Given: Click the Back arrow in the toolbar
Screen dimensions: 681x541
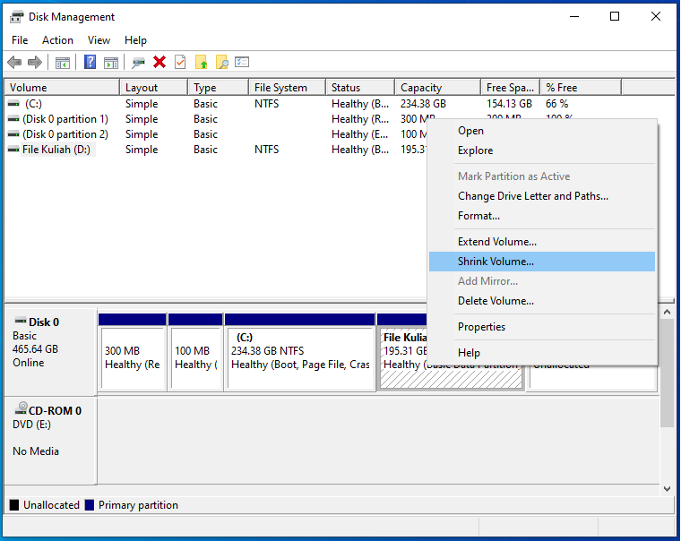Looking at the screenshot, I should click(x=14, y=62).
